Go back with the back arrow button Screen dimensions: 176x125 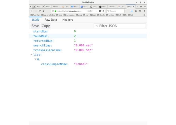pos(32,11)
